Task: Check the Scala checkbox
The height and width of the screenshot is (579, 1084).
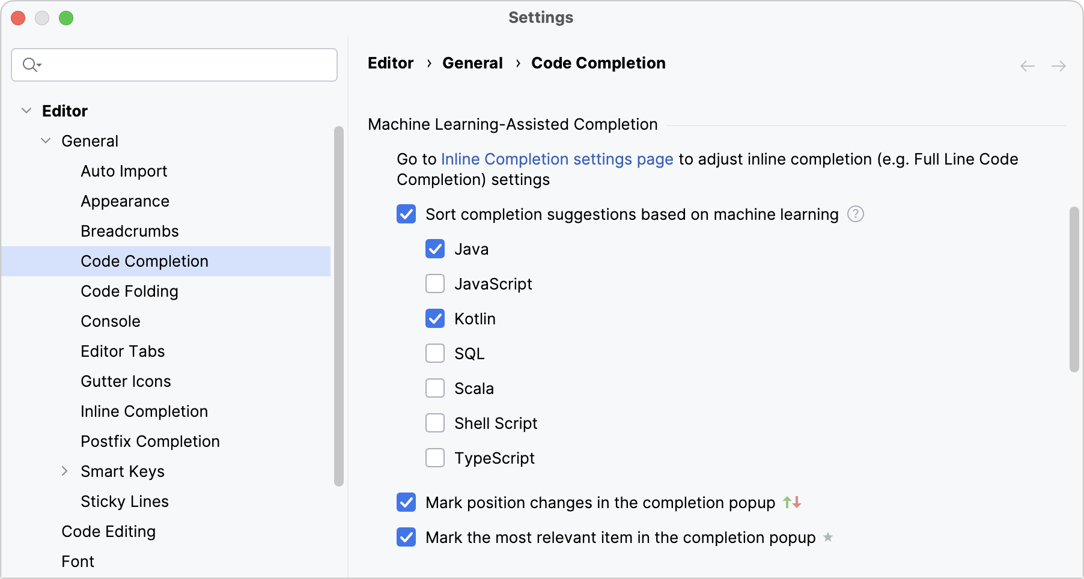Action: 435,388
